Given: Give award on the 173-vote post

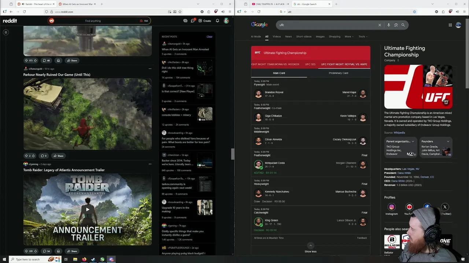Looking at the screenshot, I should pos(58,61).
